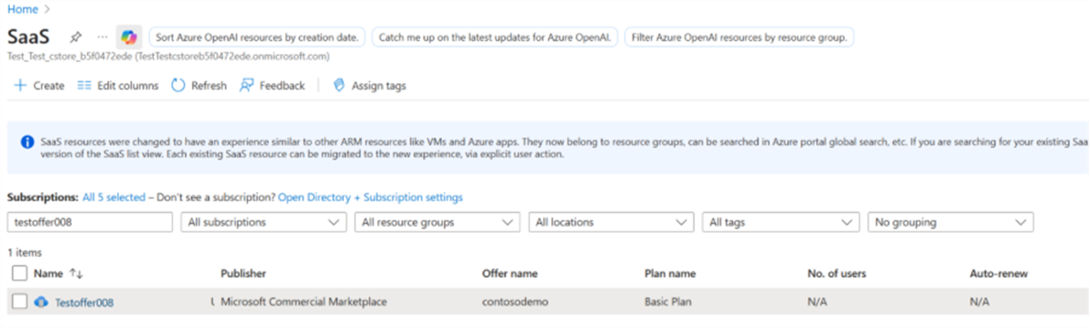Viewport: 1090px width, 328px height.
Task: Check the Testoffer008 row checkbox
Action: point(19,302)
